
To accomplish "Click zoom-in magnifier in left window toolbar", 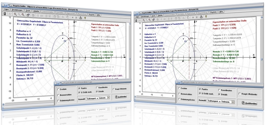I will (x=15, y=14).
